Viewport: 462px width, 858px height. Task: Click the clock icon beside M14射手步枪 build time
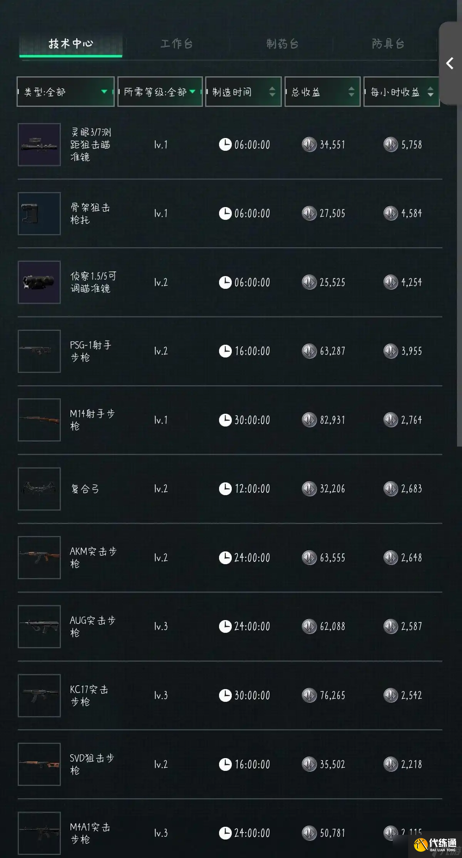click(226, 420)
